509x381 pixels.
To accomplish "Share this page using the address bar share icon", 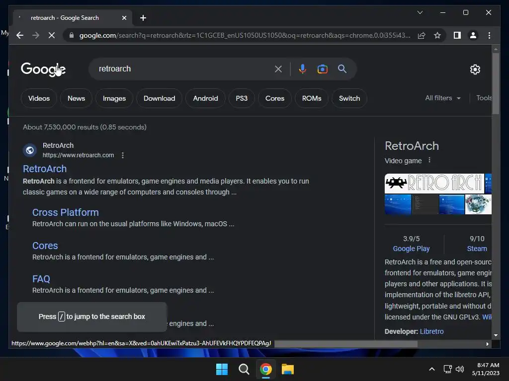I will click(x=422, y=35).
